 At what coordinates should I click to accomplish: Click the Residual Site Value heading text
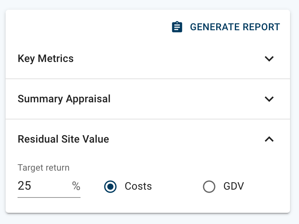tap(63, 139)
